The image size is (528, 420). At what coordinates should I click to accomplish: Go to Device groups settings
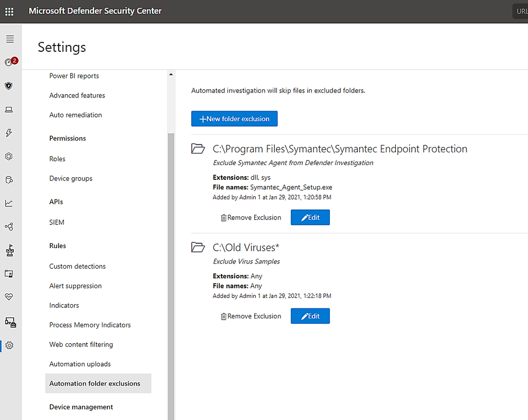coord(71,178)
